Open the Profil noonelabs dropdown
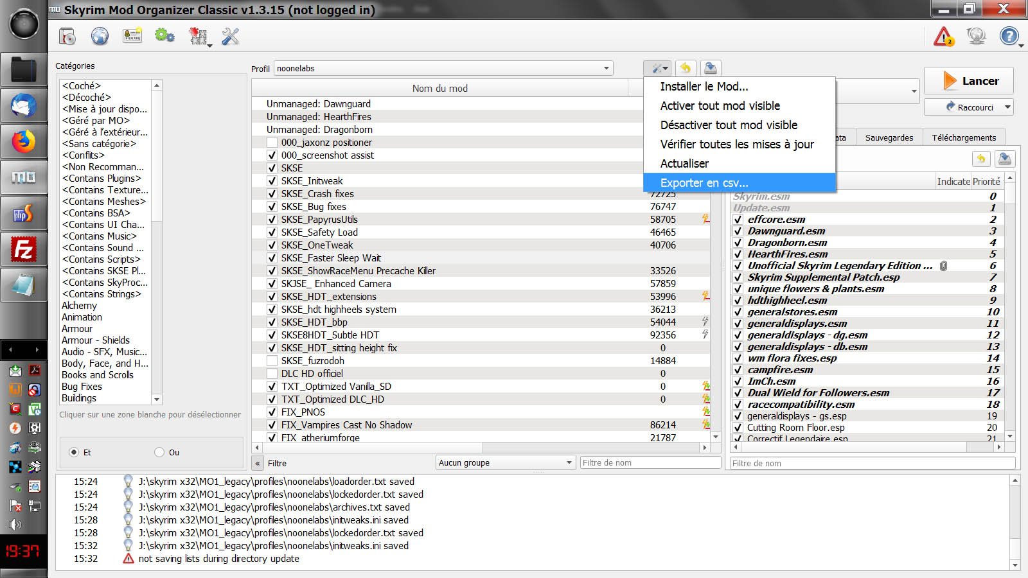 pyautogui.click(x=443, y=68)
